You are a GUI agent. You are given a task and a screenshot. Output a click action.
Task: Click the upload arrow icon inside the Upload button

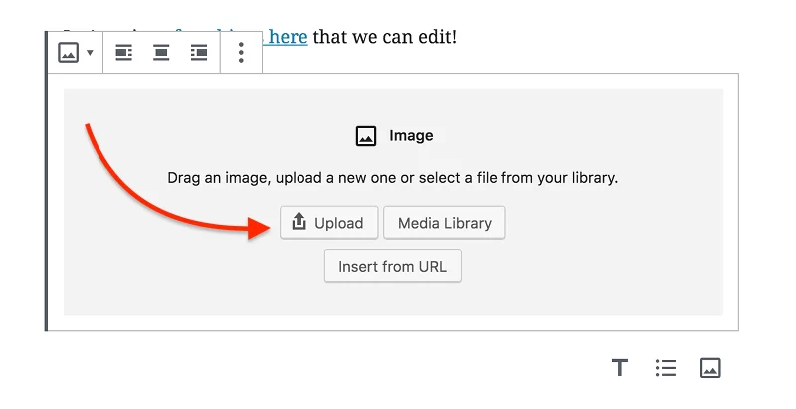pyautogui.click(x=299, y=221)
